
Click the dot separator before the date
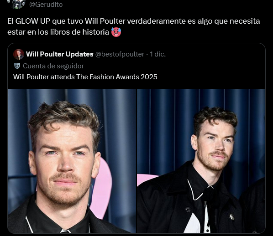[x=147, y=54]
